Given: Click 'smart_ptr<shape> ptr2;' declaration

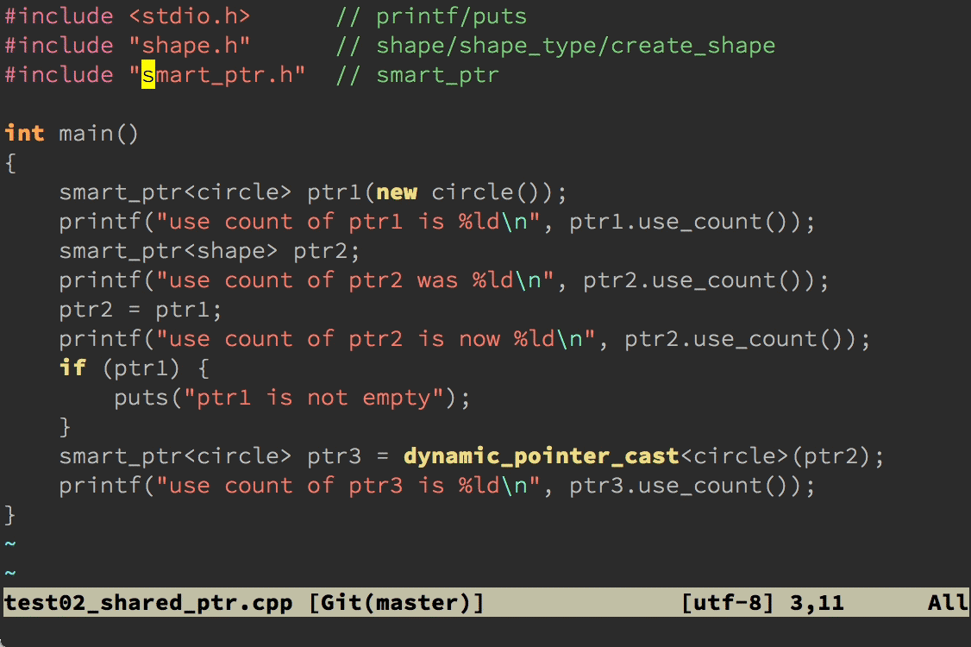Looking at the screenshot, I should point(210,251).
